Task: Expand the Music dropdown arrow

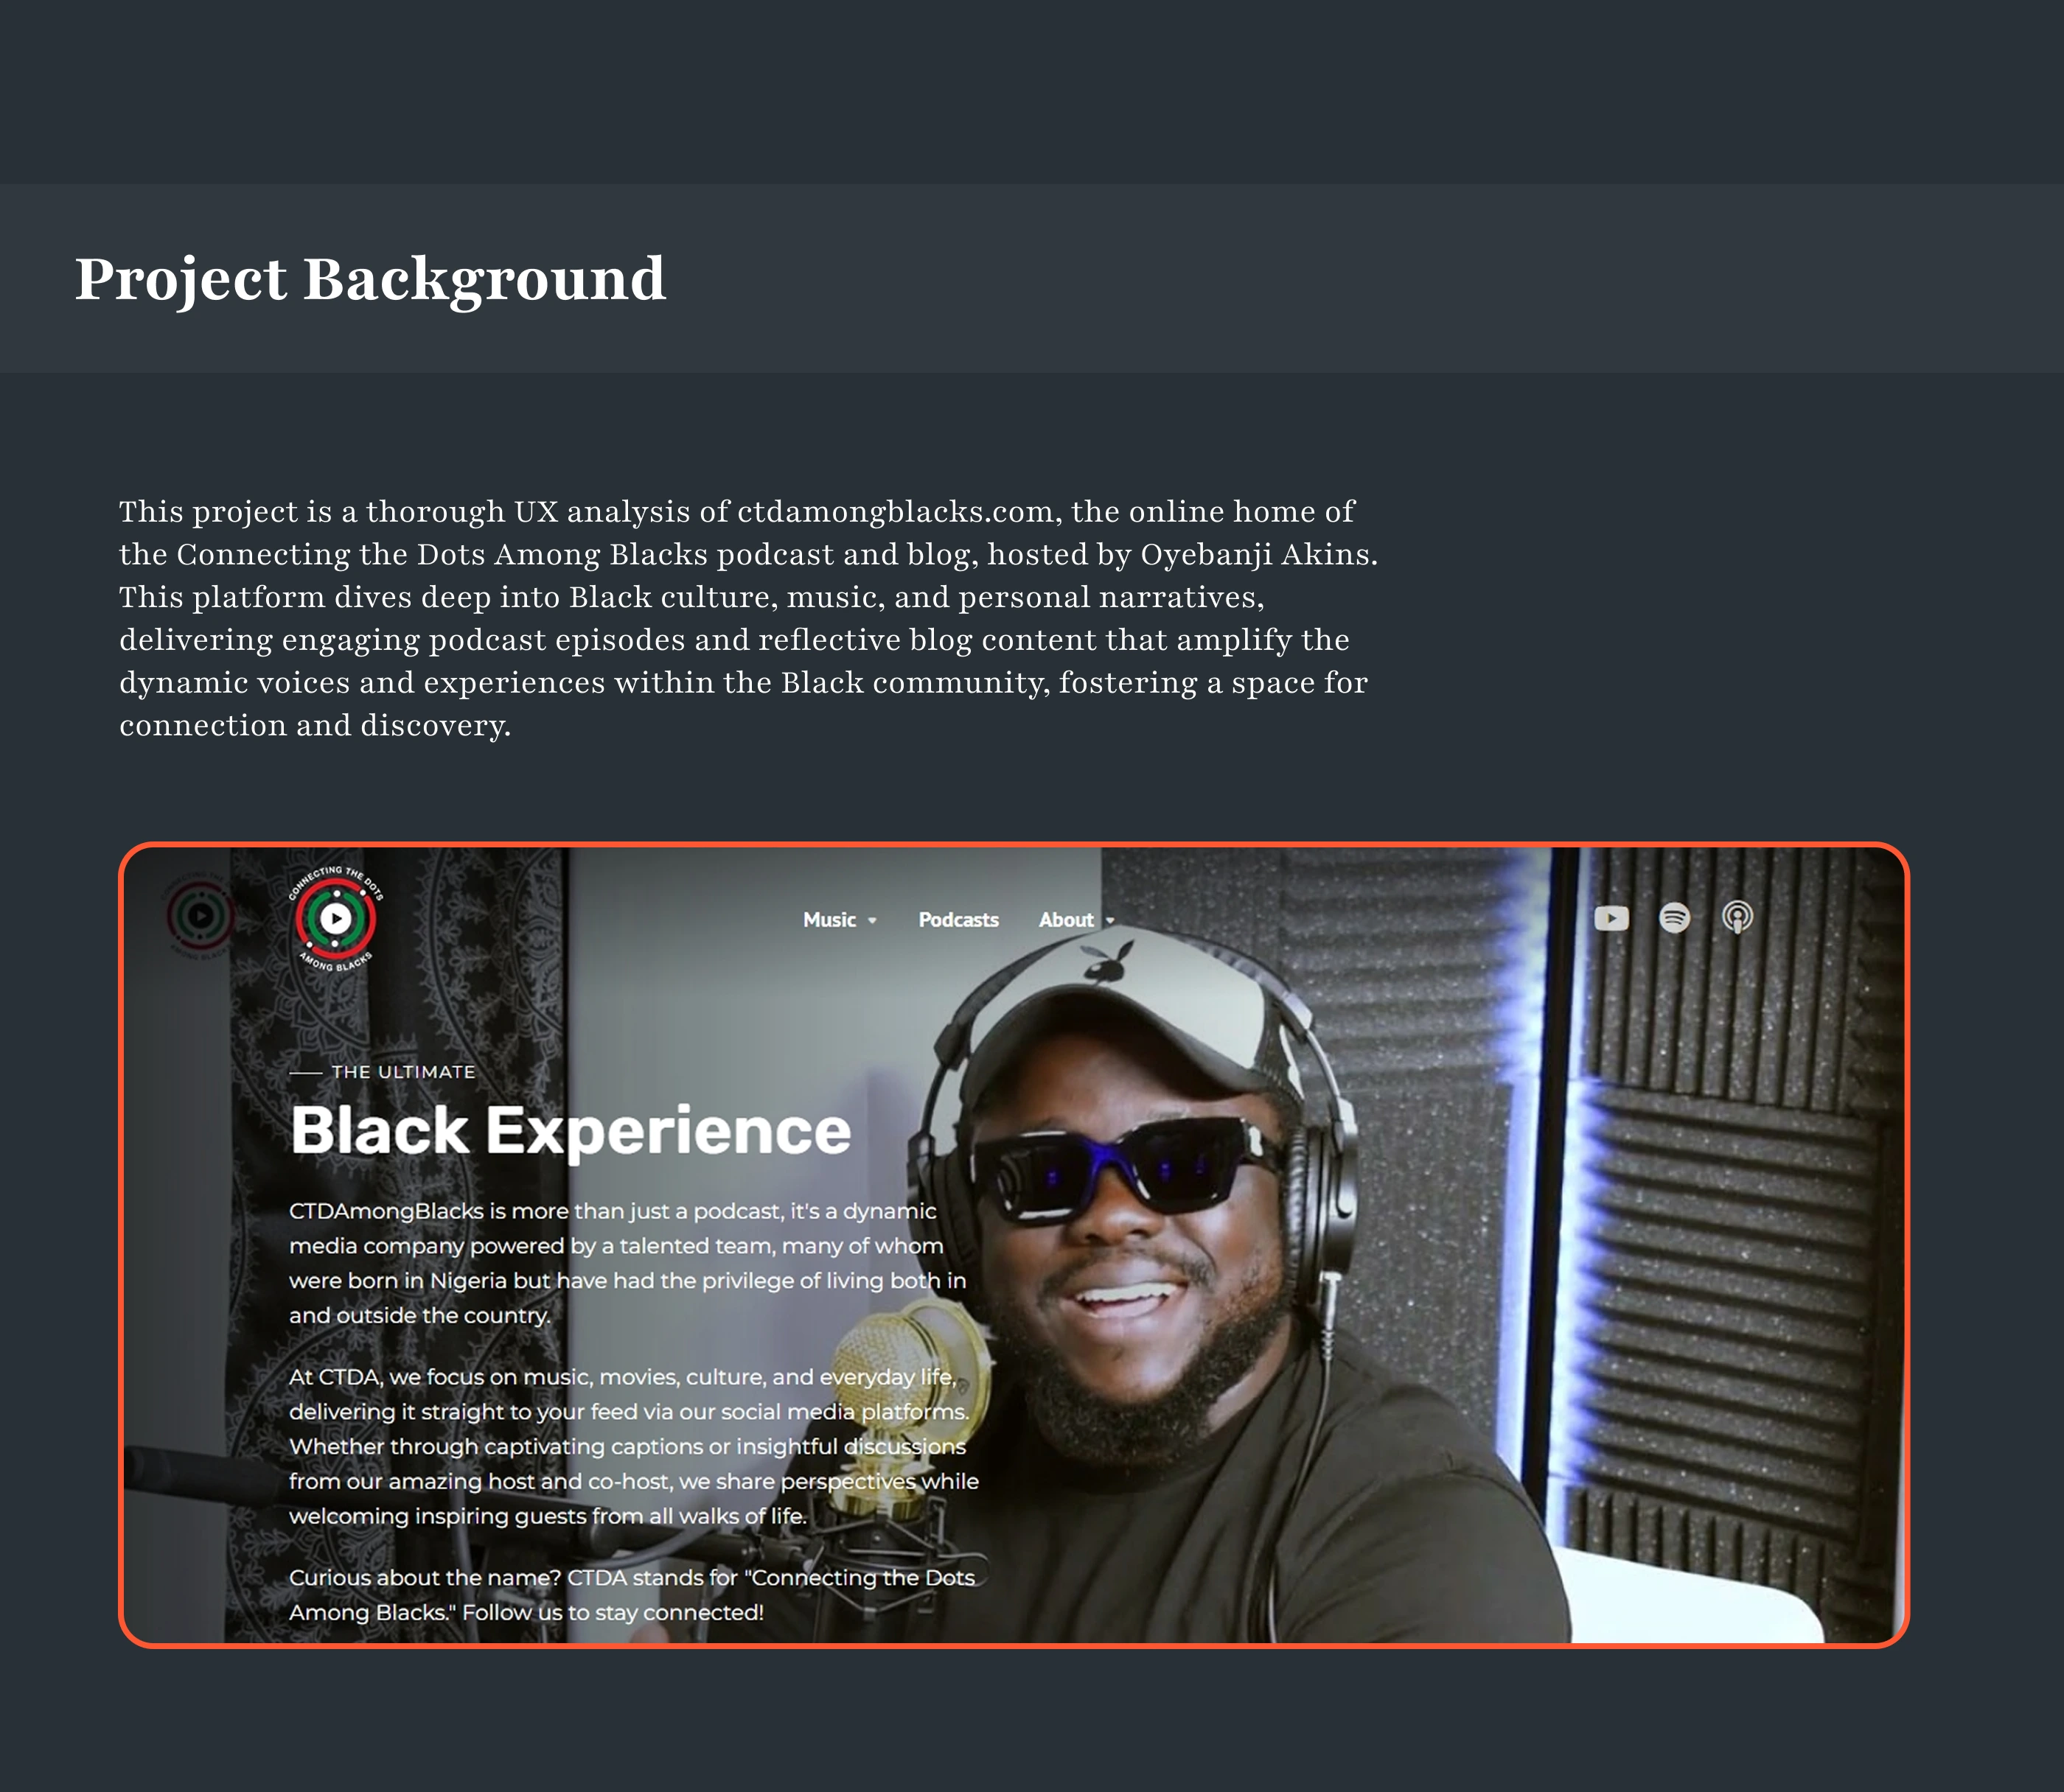Action: coord(873,921)
